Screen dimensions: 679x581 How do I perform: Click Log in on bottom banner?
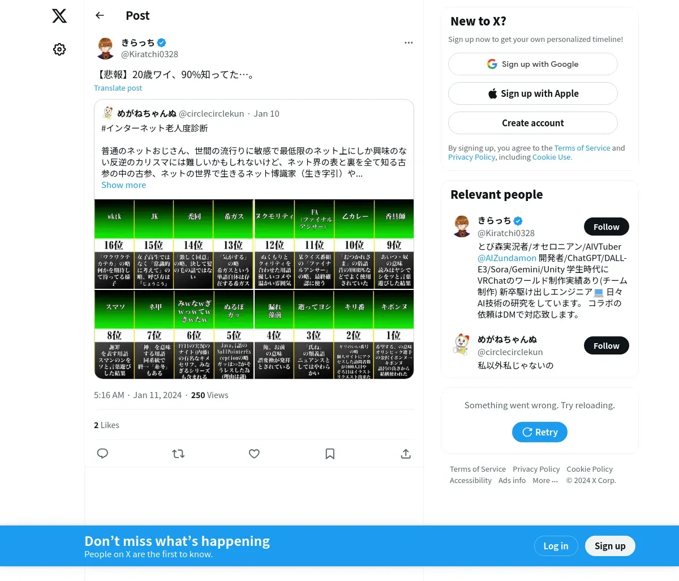pos(556,546)
